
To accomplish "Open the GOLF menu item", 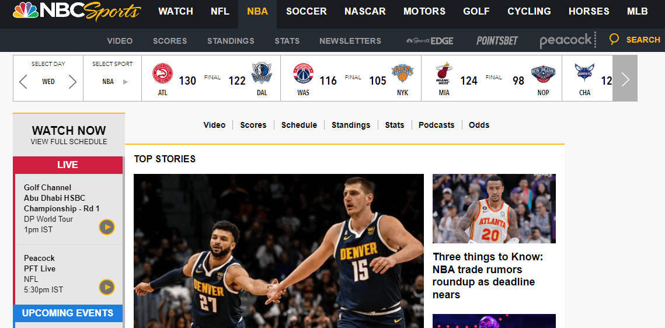I will tap(476, 12).
